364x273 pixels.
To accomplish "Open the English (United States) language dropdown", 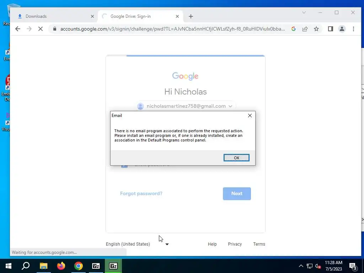I will coord(137,244).
